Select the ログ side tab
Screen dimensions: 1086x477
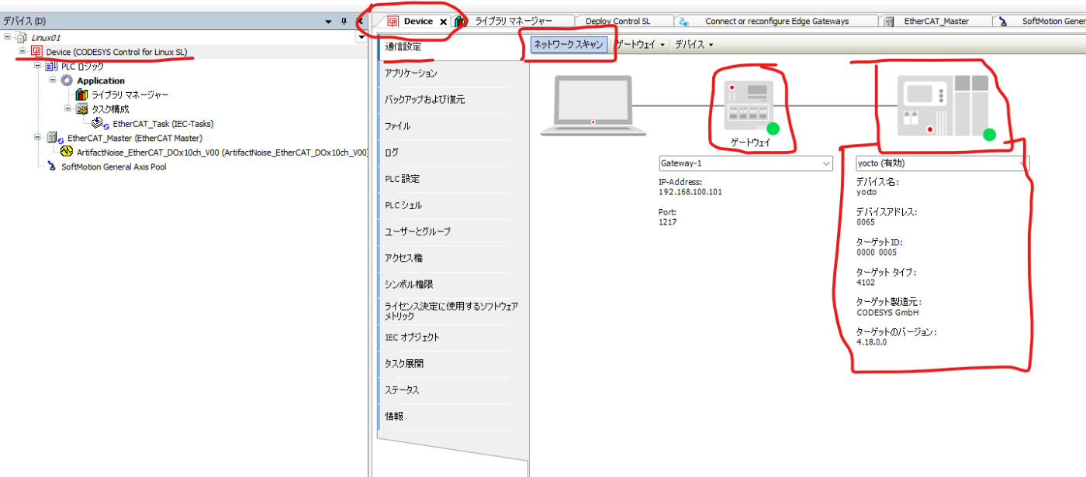tap(453, 152)
